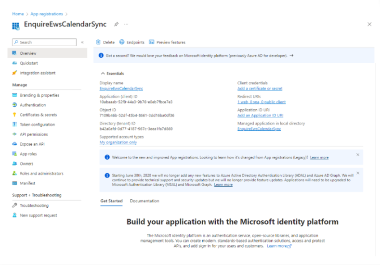
Task: Open managed application EnquireEwsCalendarSync link
Action: 259,129
